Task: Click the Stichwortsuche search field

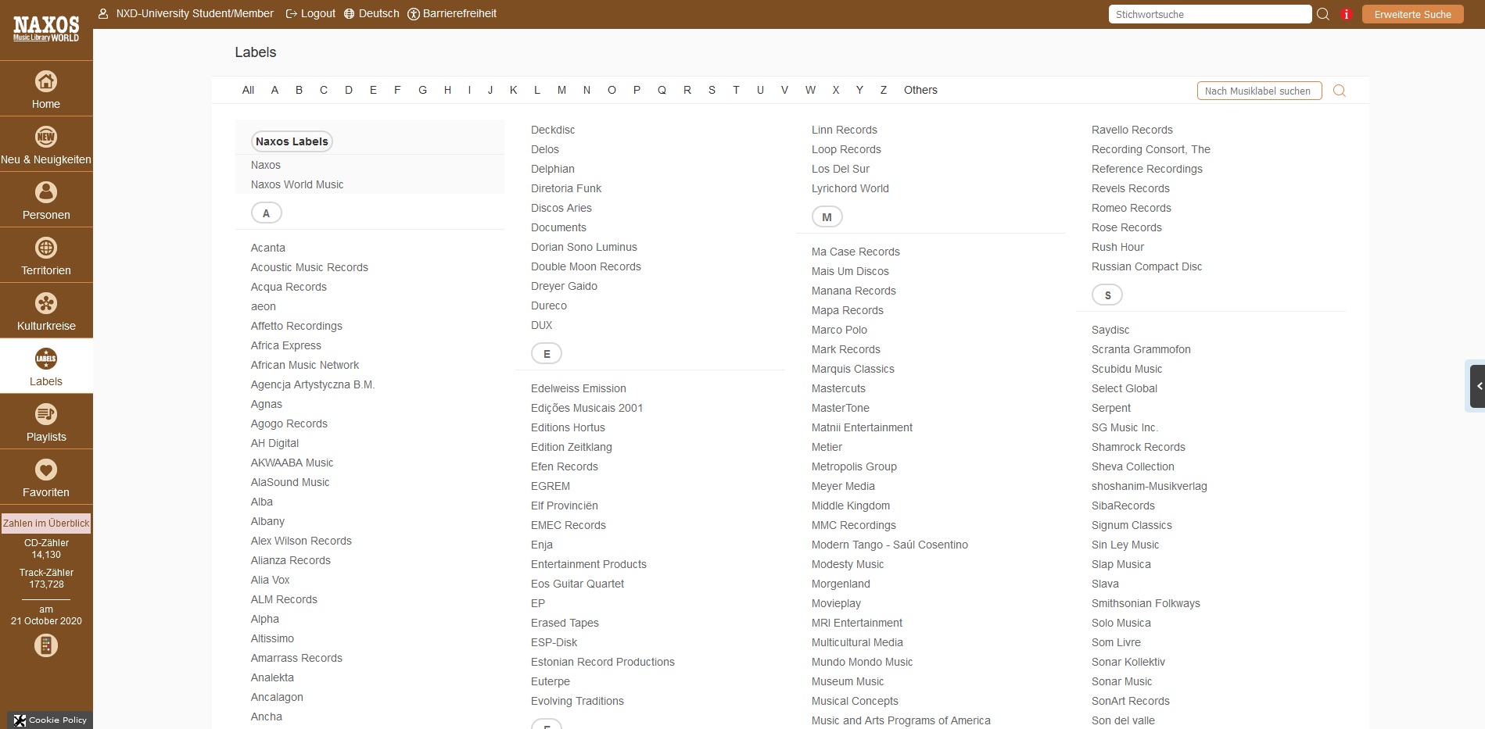Action: click(x=1209, y=14)
